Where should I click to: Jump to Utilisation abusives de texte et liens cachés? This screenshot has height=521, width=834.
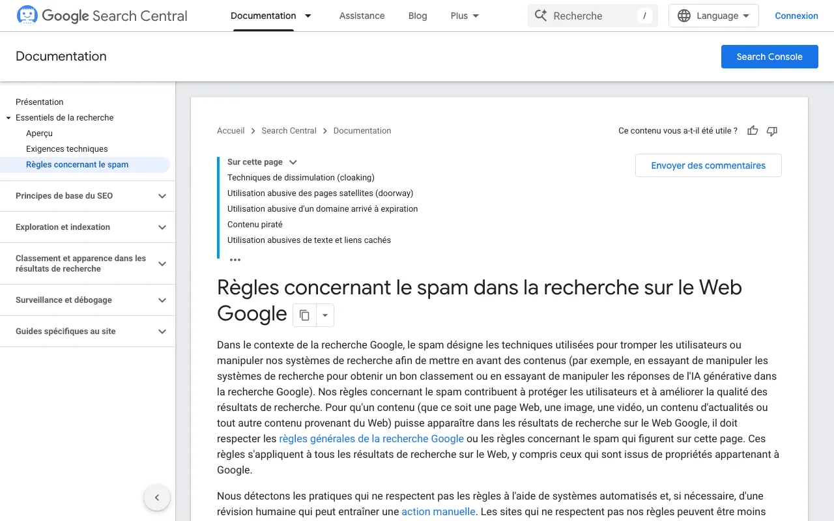pyautogui.click(x=309, y=240)
